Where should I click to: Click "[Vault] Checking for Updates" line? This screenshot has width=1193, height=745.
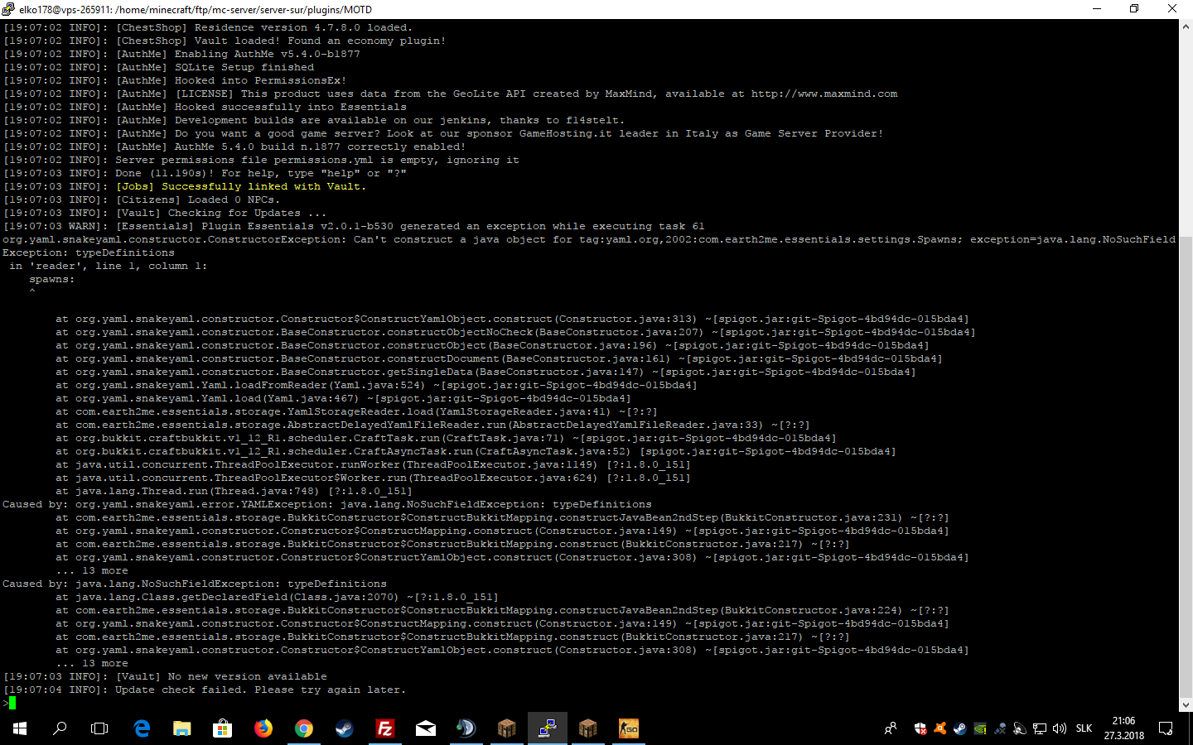point(165,213)
